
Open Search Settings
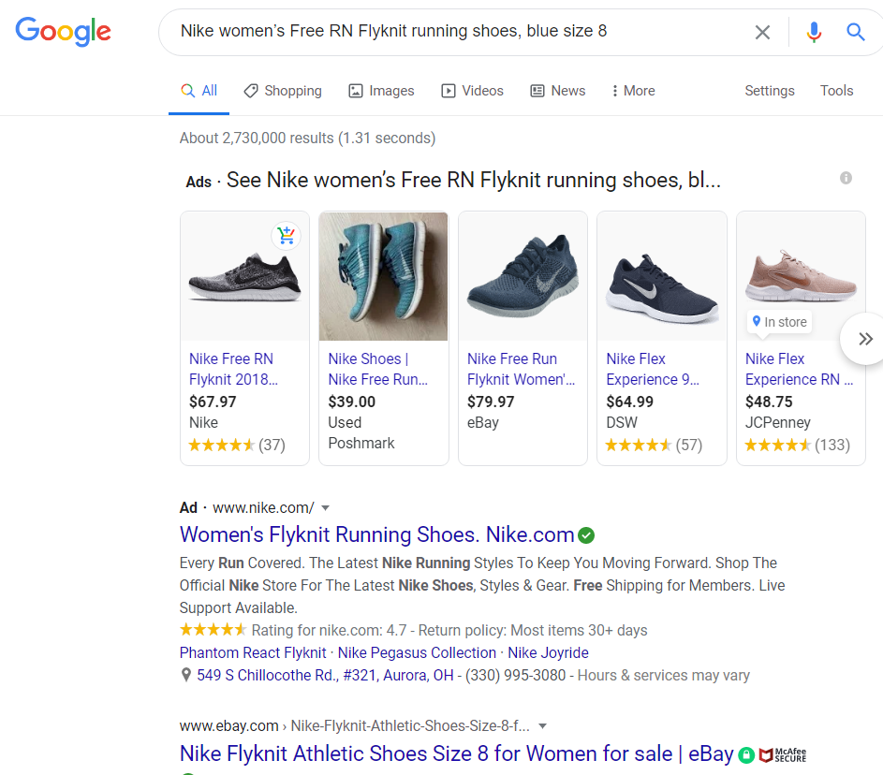pos(770,91)
